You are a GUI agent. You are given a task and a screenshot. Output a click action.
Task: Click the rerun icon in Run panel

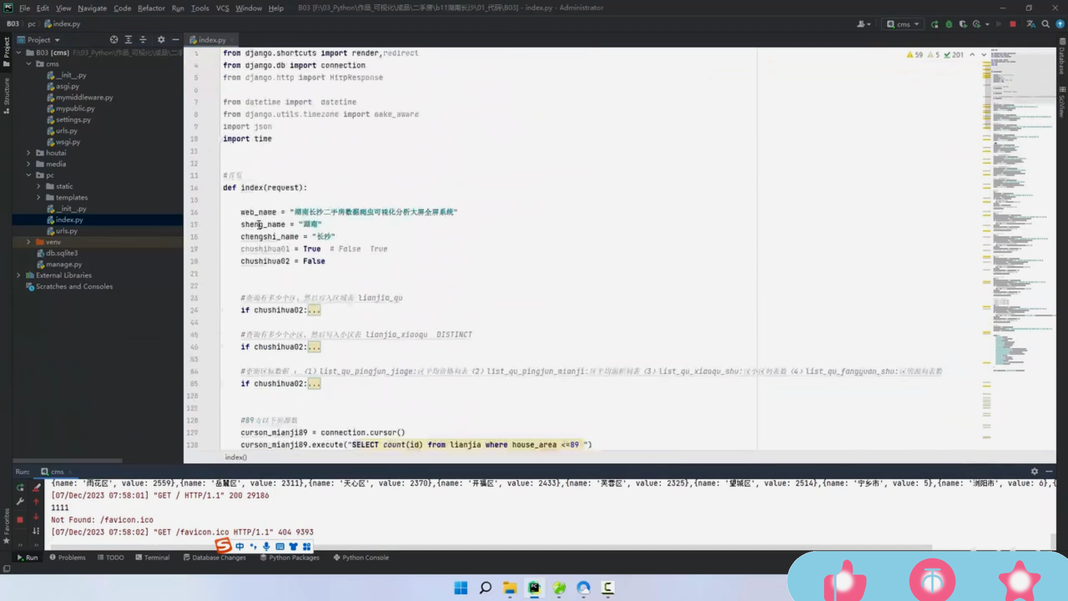coord(20,487)
